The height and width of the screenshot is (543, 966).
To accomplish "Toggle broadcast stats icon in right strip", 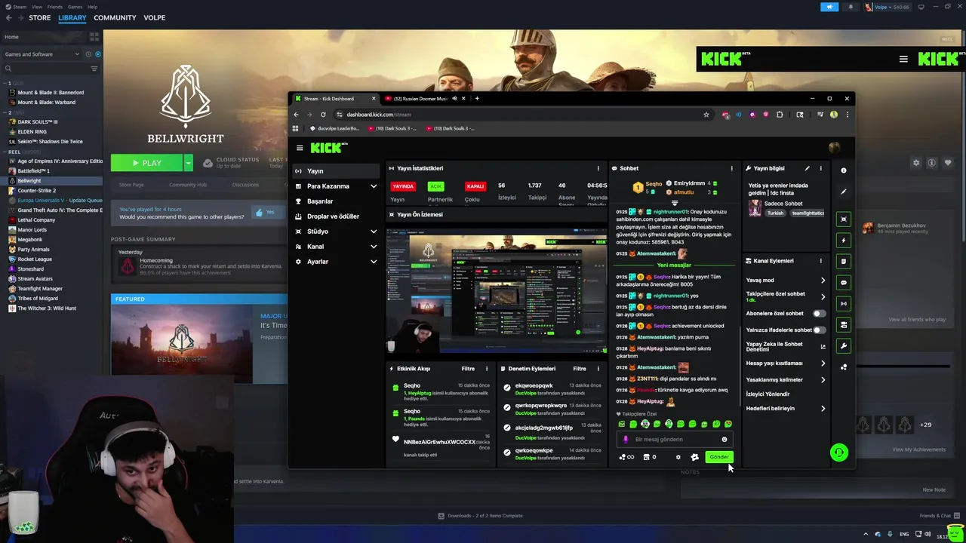I will click(x=844, y=303).
